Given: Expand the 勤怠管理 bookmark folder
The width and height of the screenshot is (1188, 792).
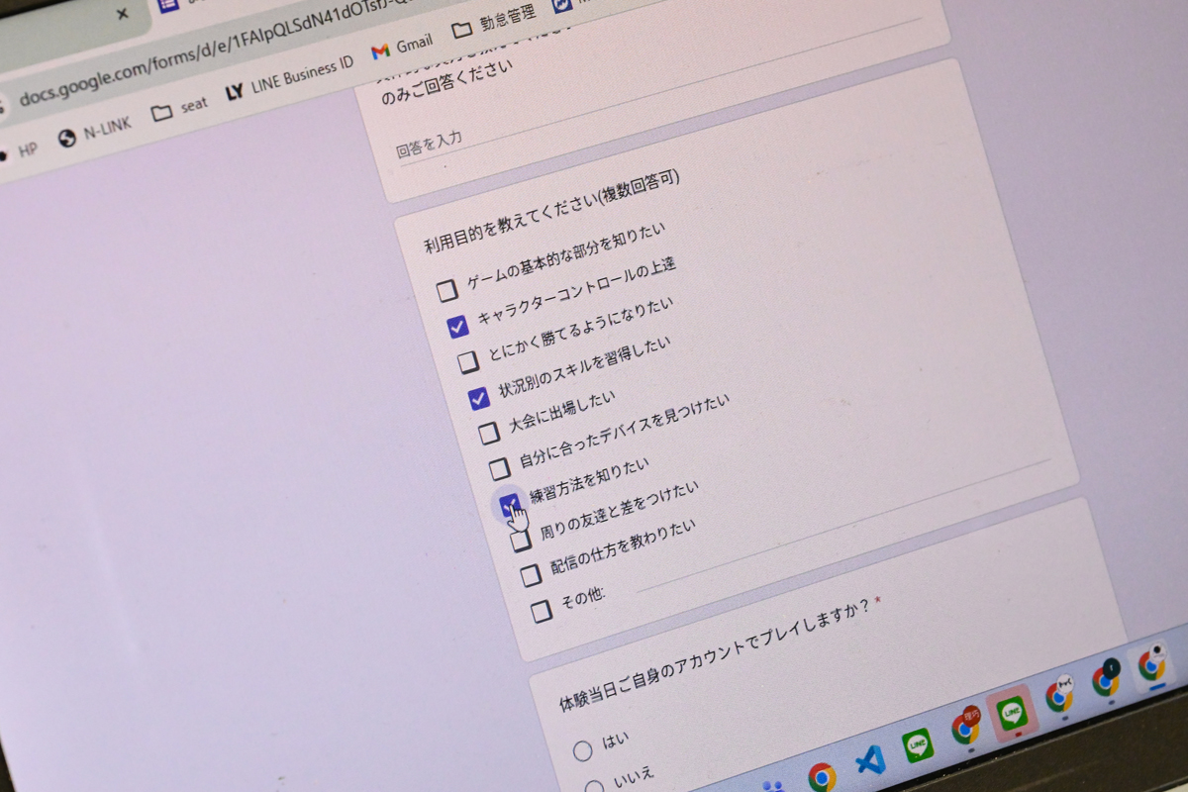Looking at the screenshot, I should [493, 21].
